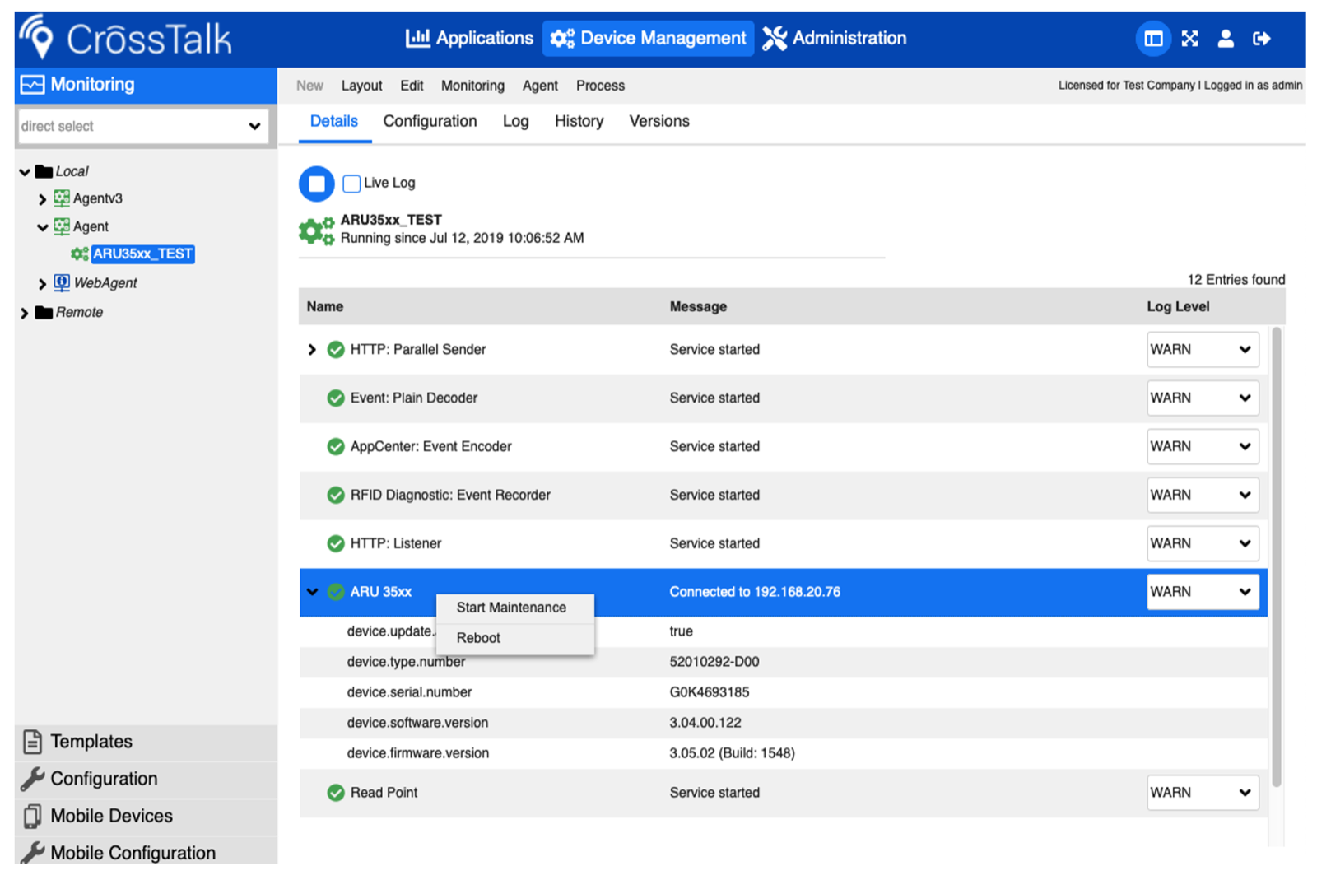The height and width of the screenshot is (880, 1317).
Task: Expand the Agentv3 node
Action: click(42, 199)
